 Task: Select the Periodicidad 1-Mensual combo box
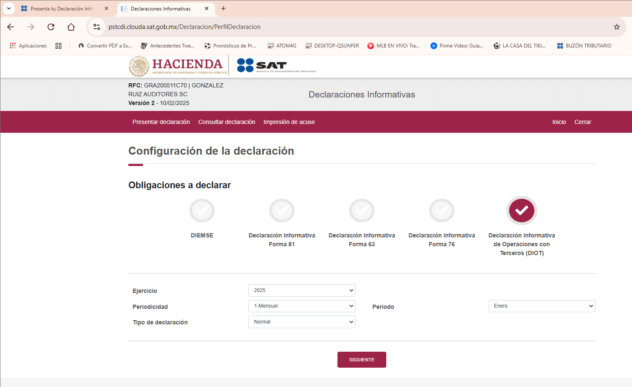click(x=301, y=306)
